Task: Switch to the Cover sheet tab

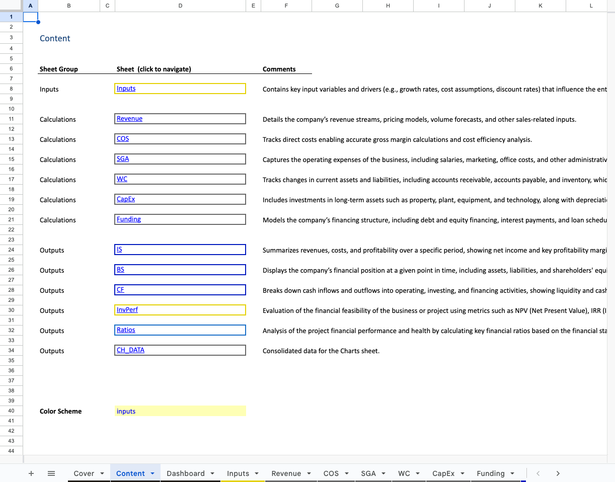Action: [83, 473]
